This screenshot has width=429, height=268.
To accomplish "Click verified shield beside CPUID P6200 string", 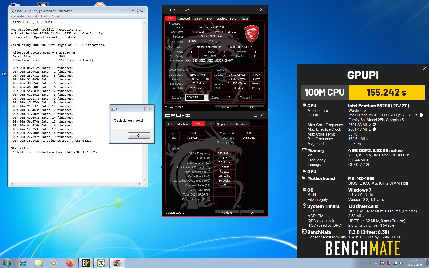I will click(421, 115).
